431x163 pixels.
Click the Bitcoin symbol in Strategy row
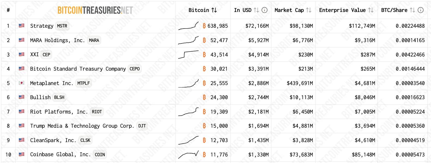204,26
